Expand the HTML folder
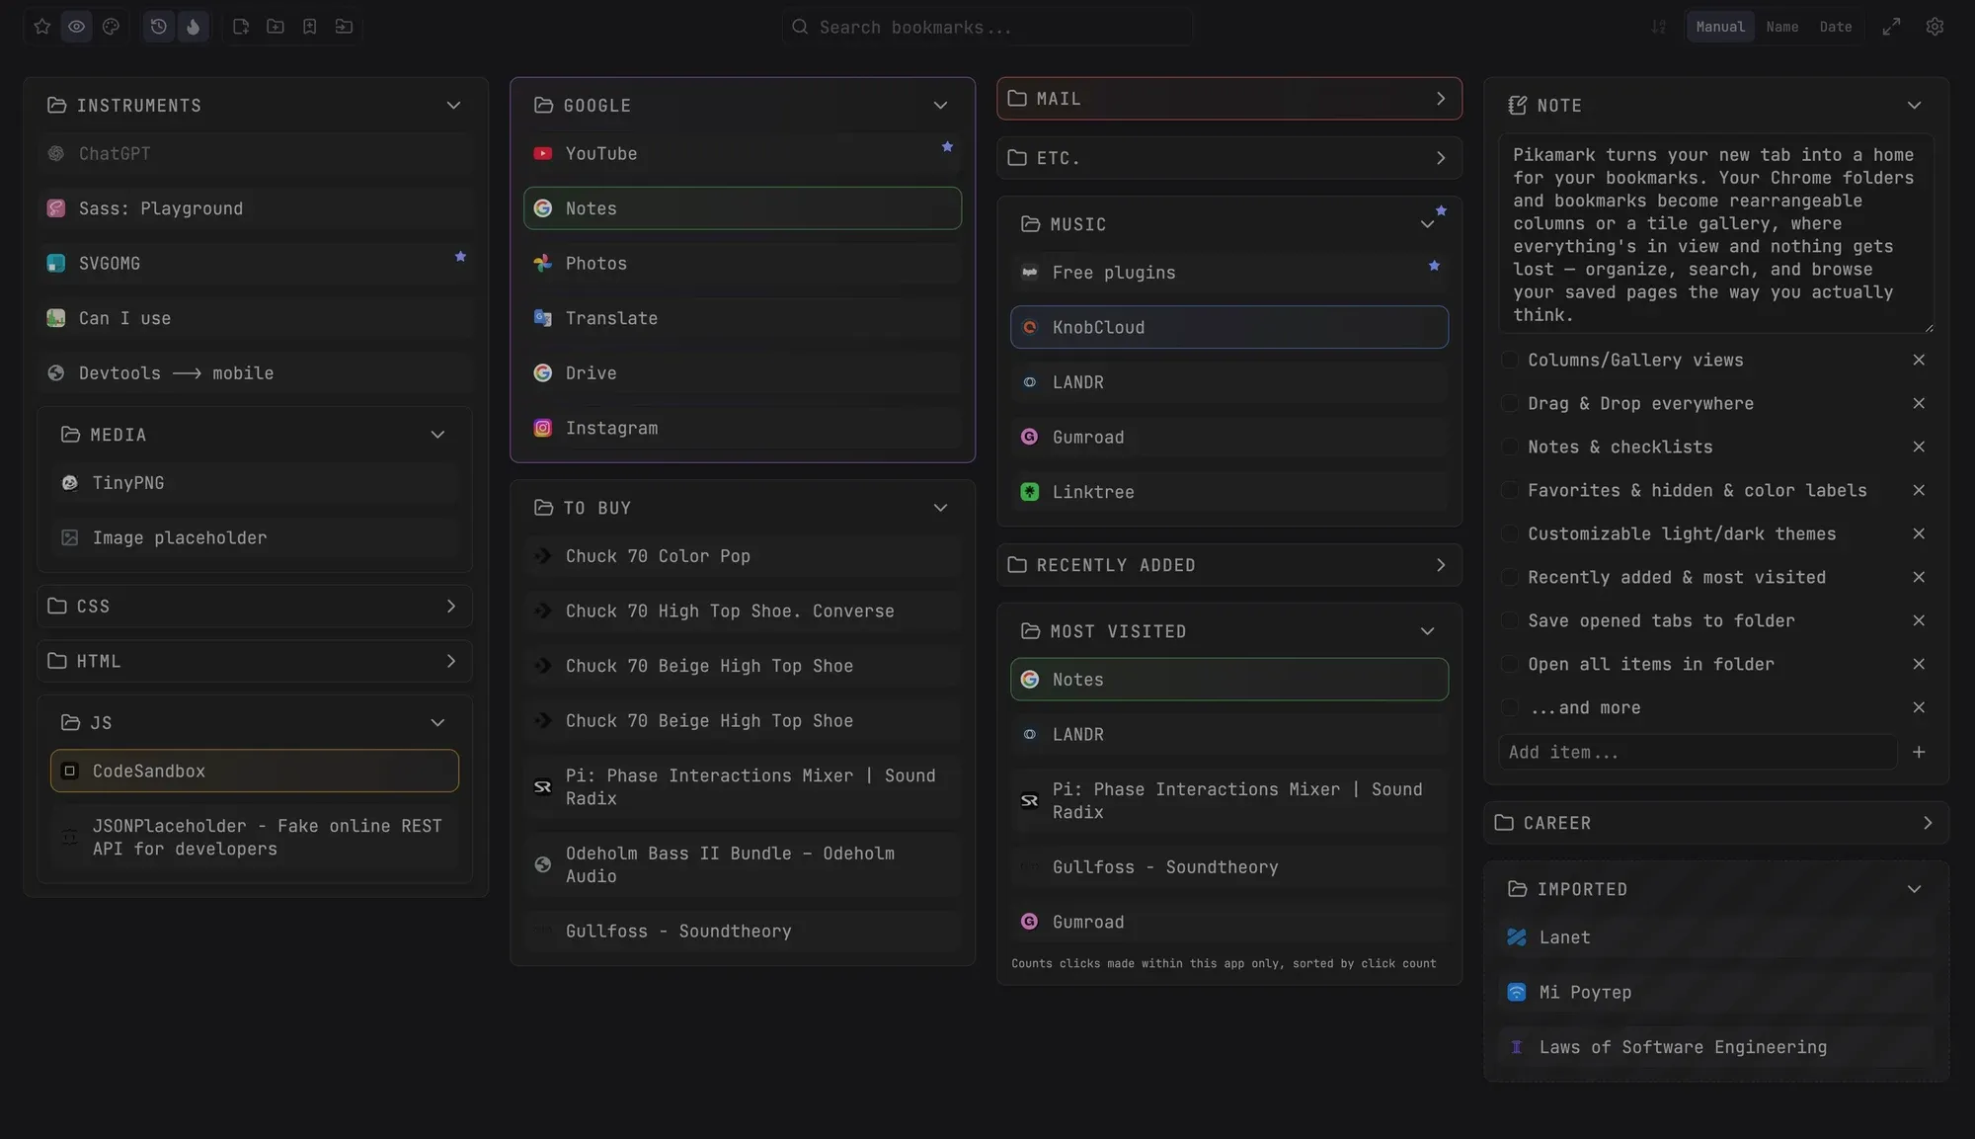The image size is (1975, 1139). pos(255,661)
